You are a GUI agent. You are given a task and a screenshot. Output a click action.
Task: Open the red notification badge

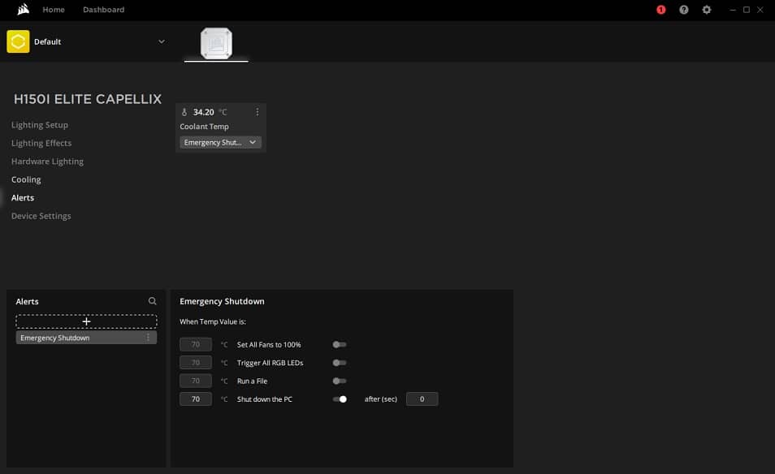coord(660,10)
